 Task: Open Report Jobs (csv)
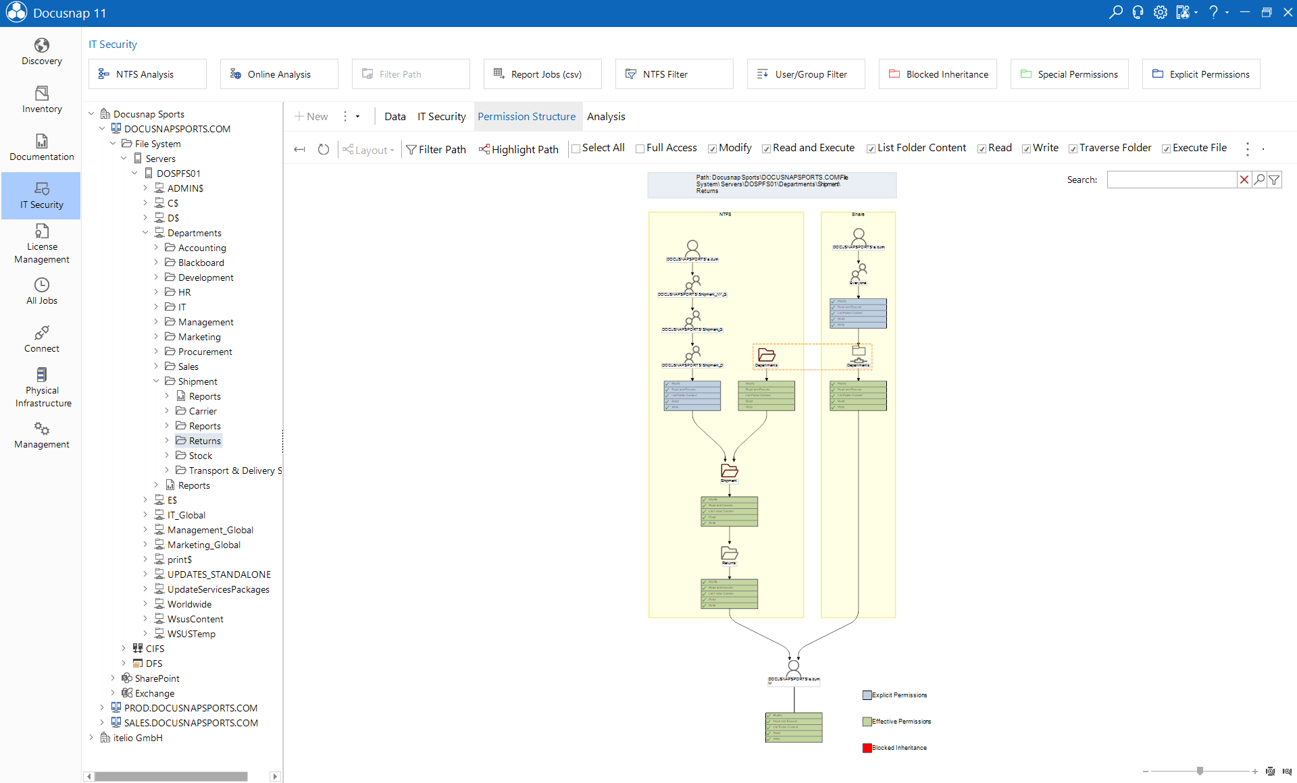click(542, 74)
